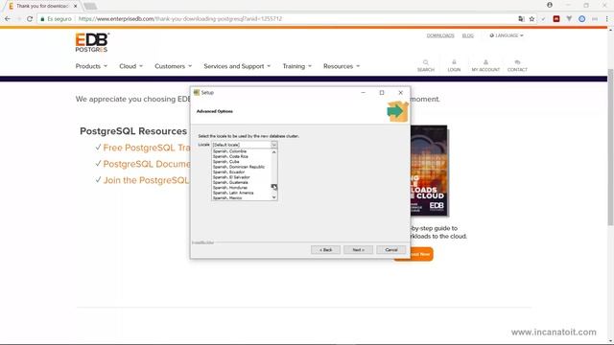614x345 pixels.
Task: Open the PostgreSQL Documentation link
Action: coord(147,164)
